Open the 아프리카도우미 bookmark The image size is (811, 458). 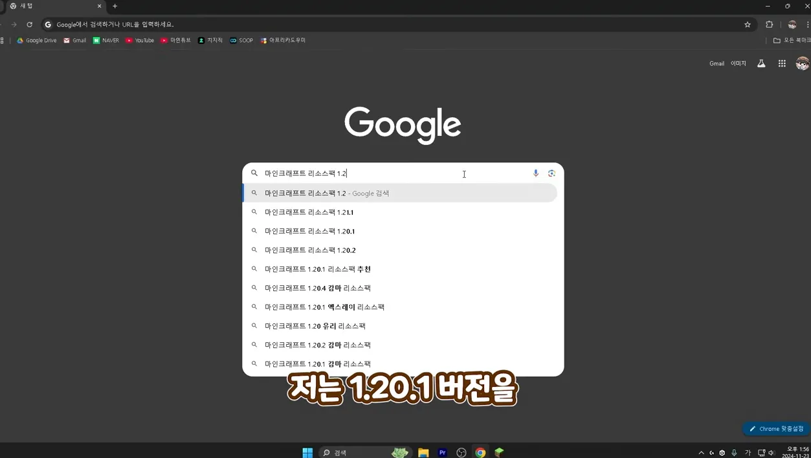coord(283,40)
